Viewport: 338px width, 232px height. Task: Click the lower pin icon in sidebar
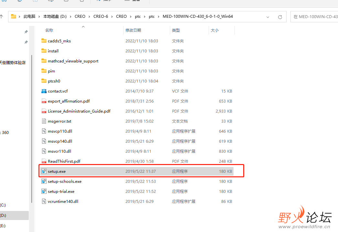26,42
